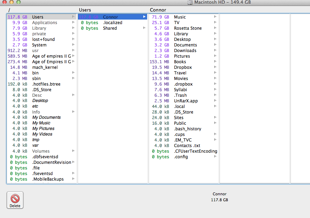Select the Movies folder row
This screenshot has width=310, height=218.
tap(184, 79)
